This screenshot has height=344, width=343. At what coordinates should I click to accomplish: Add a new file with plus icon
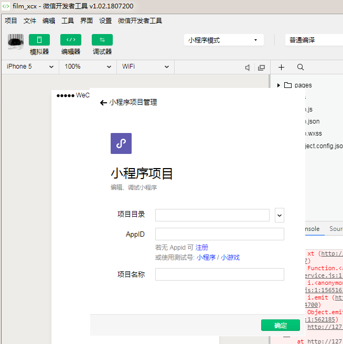pyautogui.click(x=281, y=67)
